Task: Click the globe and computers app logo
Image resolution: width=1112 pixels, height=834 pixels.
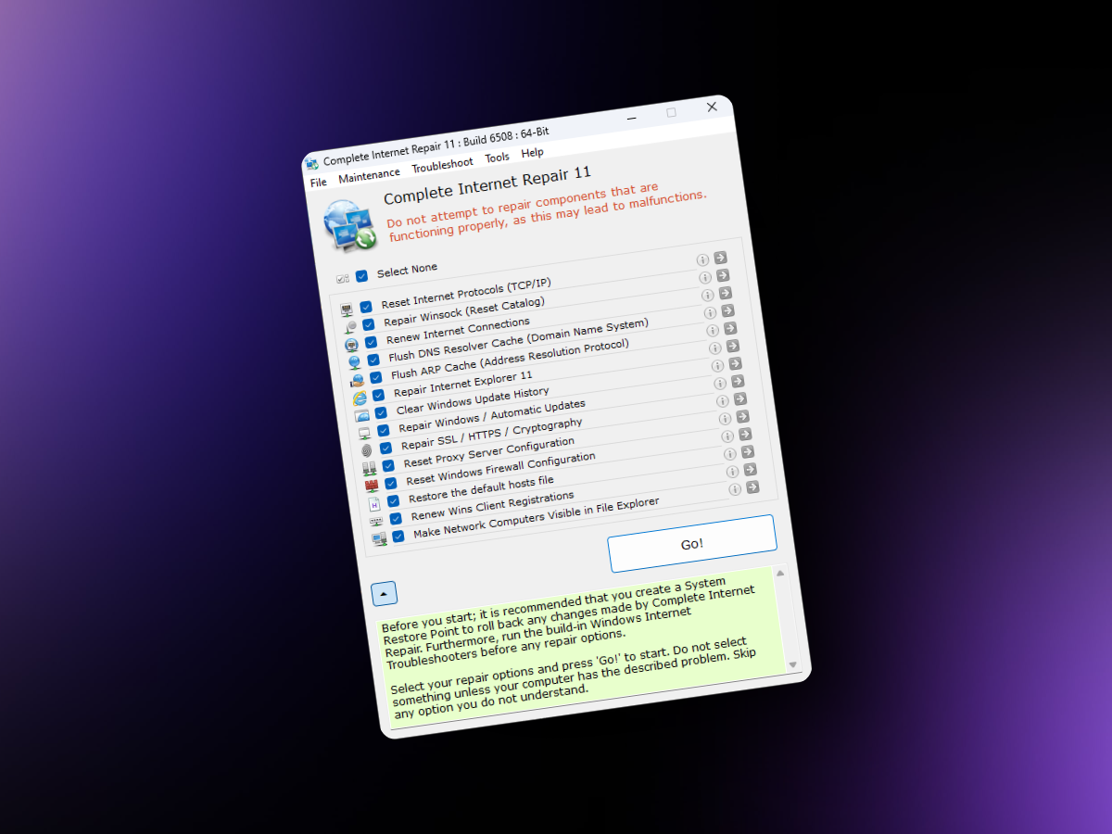Action: pos(348,225)
